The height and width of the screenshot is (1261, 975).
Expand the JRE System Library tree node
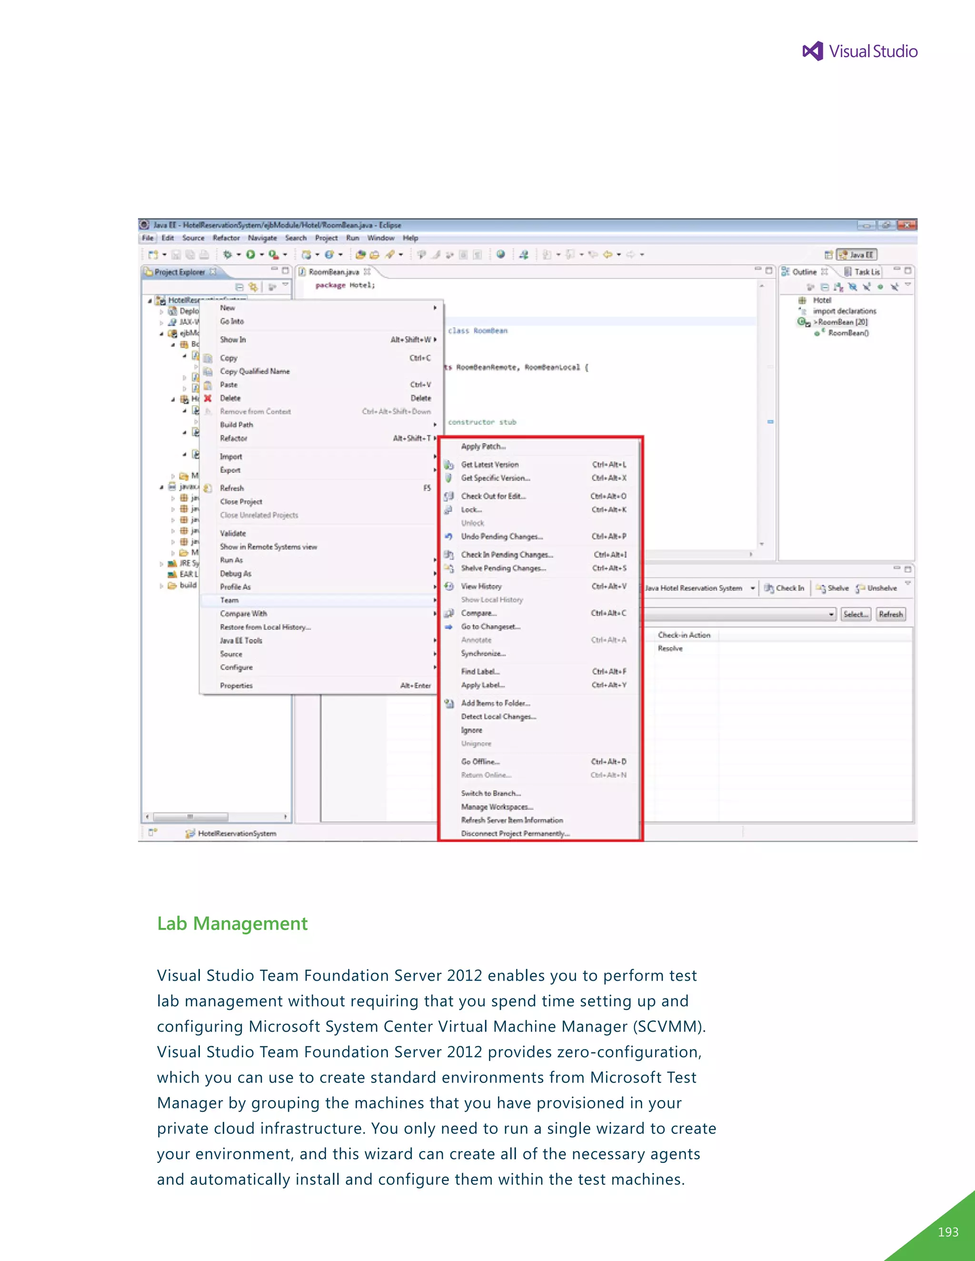pos(161,563)
